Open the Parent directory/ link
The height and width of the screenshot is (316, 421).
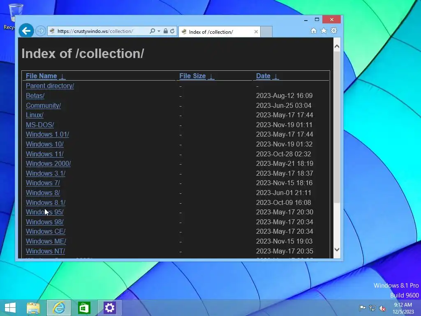tap(50, 86)
